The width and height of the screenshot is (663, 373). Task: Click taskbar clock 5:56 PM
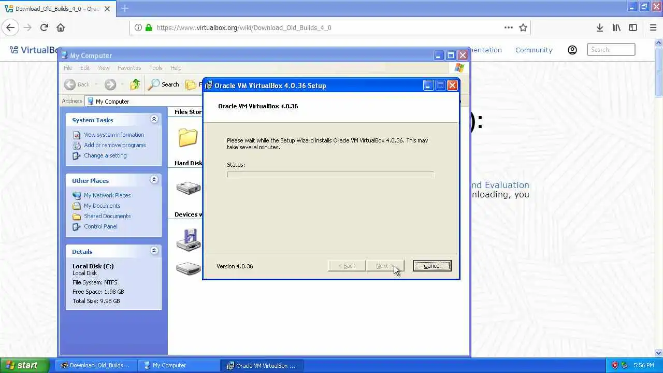coord(644,365)
